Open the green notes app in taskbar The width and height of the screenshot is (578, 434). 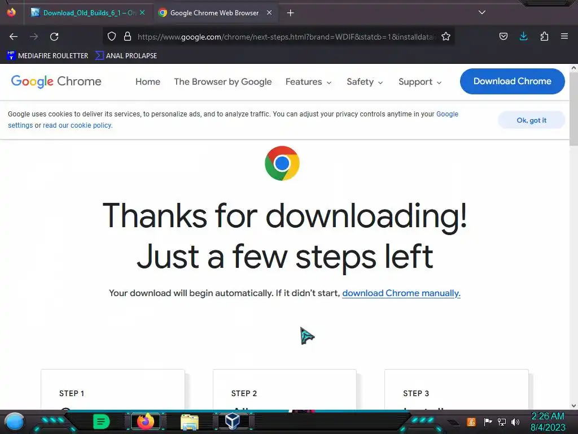(102, 422)
